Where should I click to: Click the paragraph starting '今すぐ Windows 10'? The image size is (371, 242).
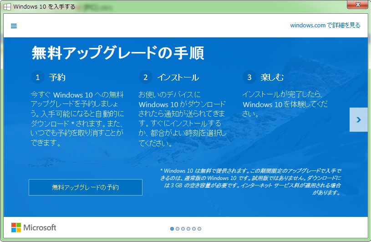[x=77, y=118]
